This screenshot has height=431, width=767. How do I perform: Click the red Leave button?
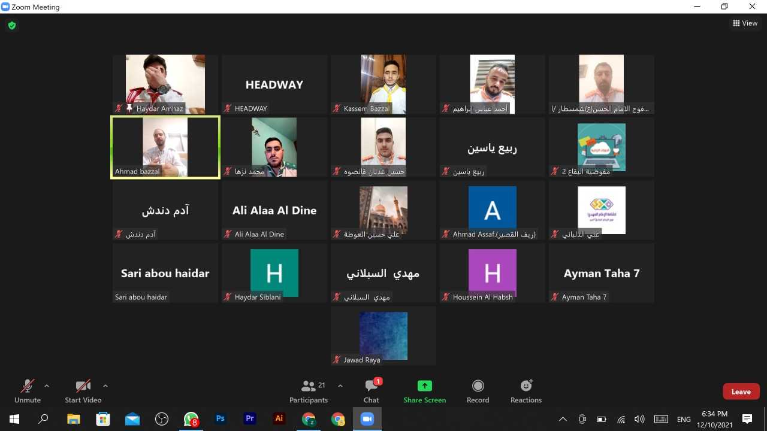741,391
